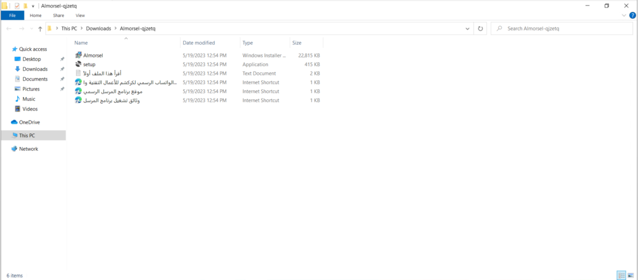The height and width of the screenshot is (280, 638).
Task: Click the Forward navigation arrow
Action: pos(22,29)
